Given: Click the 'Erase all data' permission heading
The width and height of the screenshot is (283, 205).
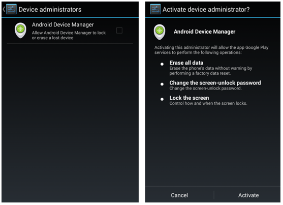Looking at the screenshot, I should [x=186, y=63].
